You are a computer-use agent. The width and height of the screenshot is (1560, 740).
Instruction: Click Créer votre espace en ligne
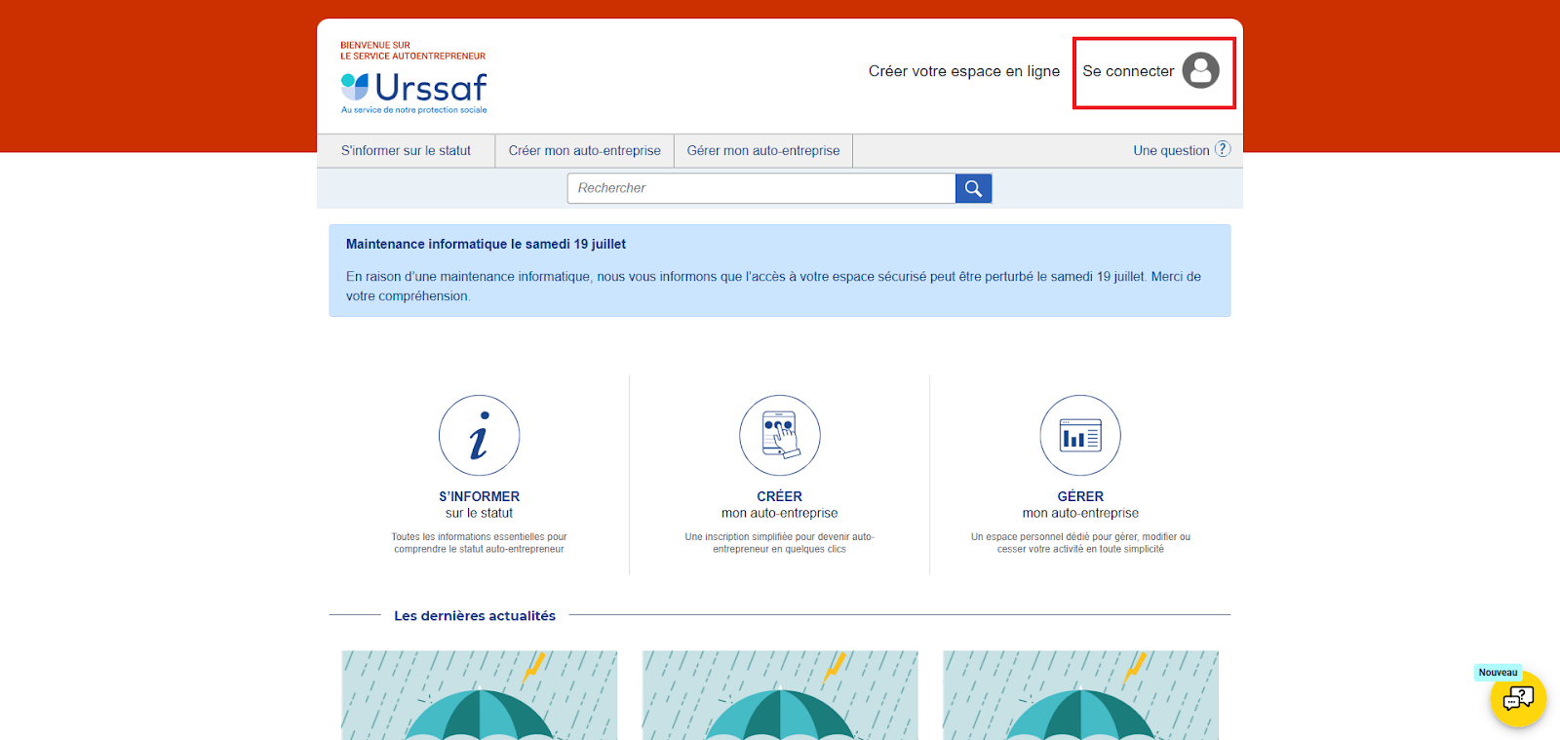(x=963, y=71)
